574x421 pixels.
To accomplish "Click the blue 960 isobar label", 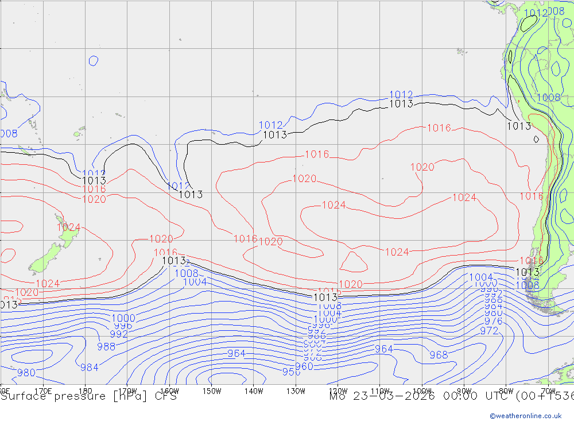I will point(304,366).
